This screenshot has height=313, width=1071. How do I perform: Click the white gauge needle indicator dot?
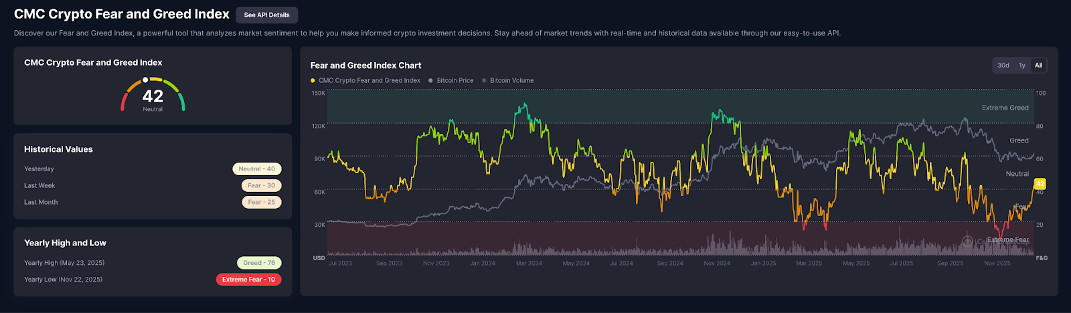(145, 80)
